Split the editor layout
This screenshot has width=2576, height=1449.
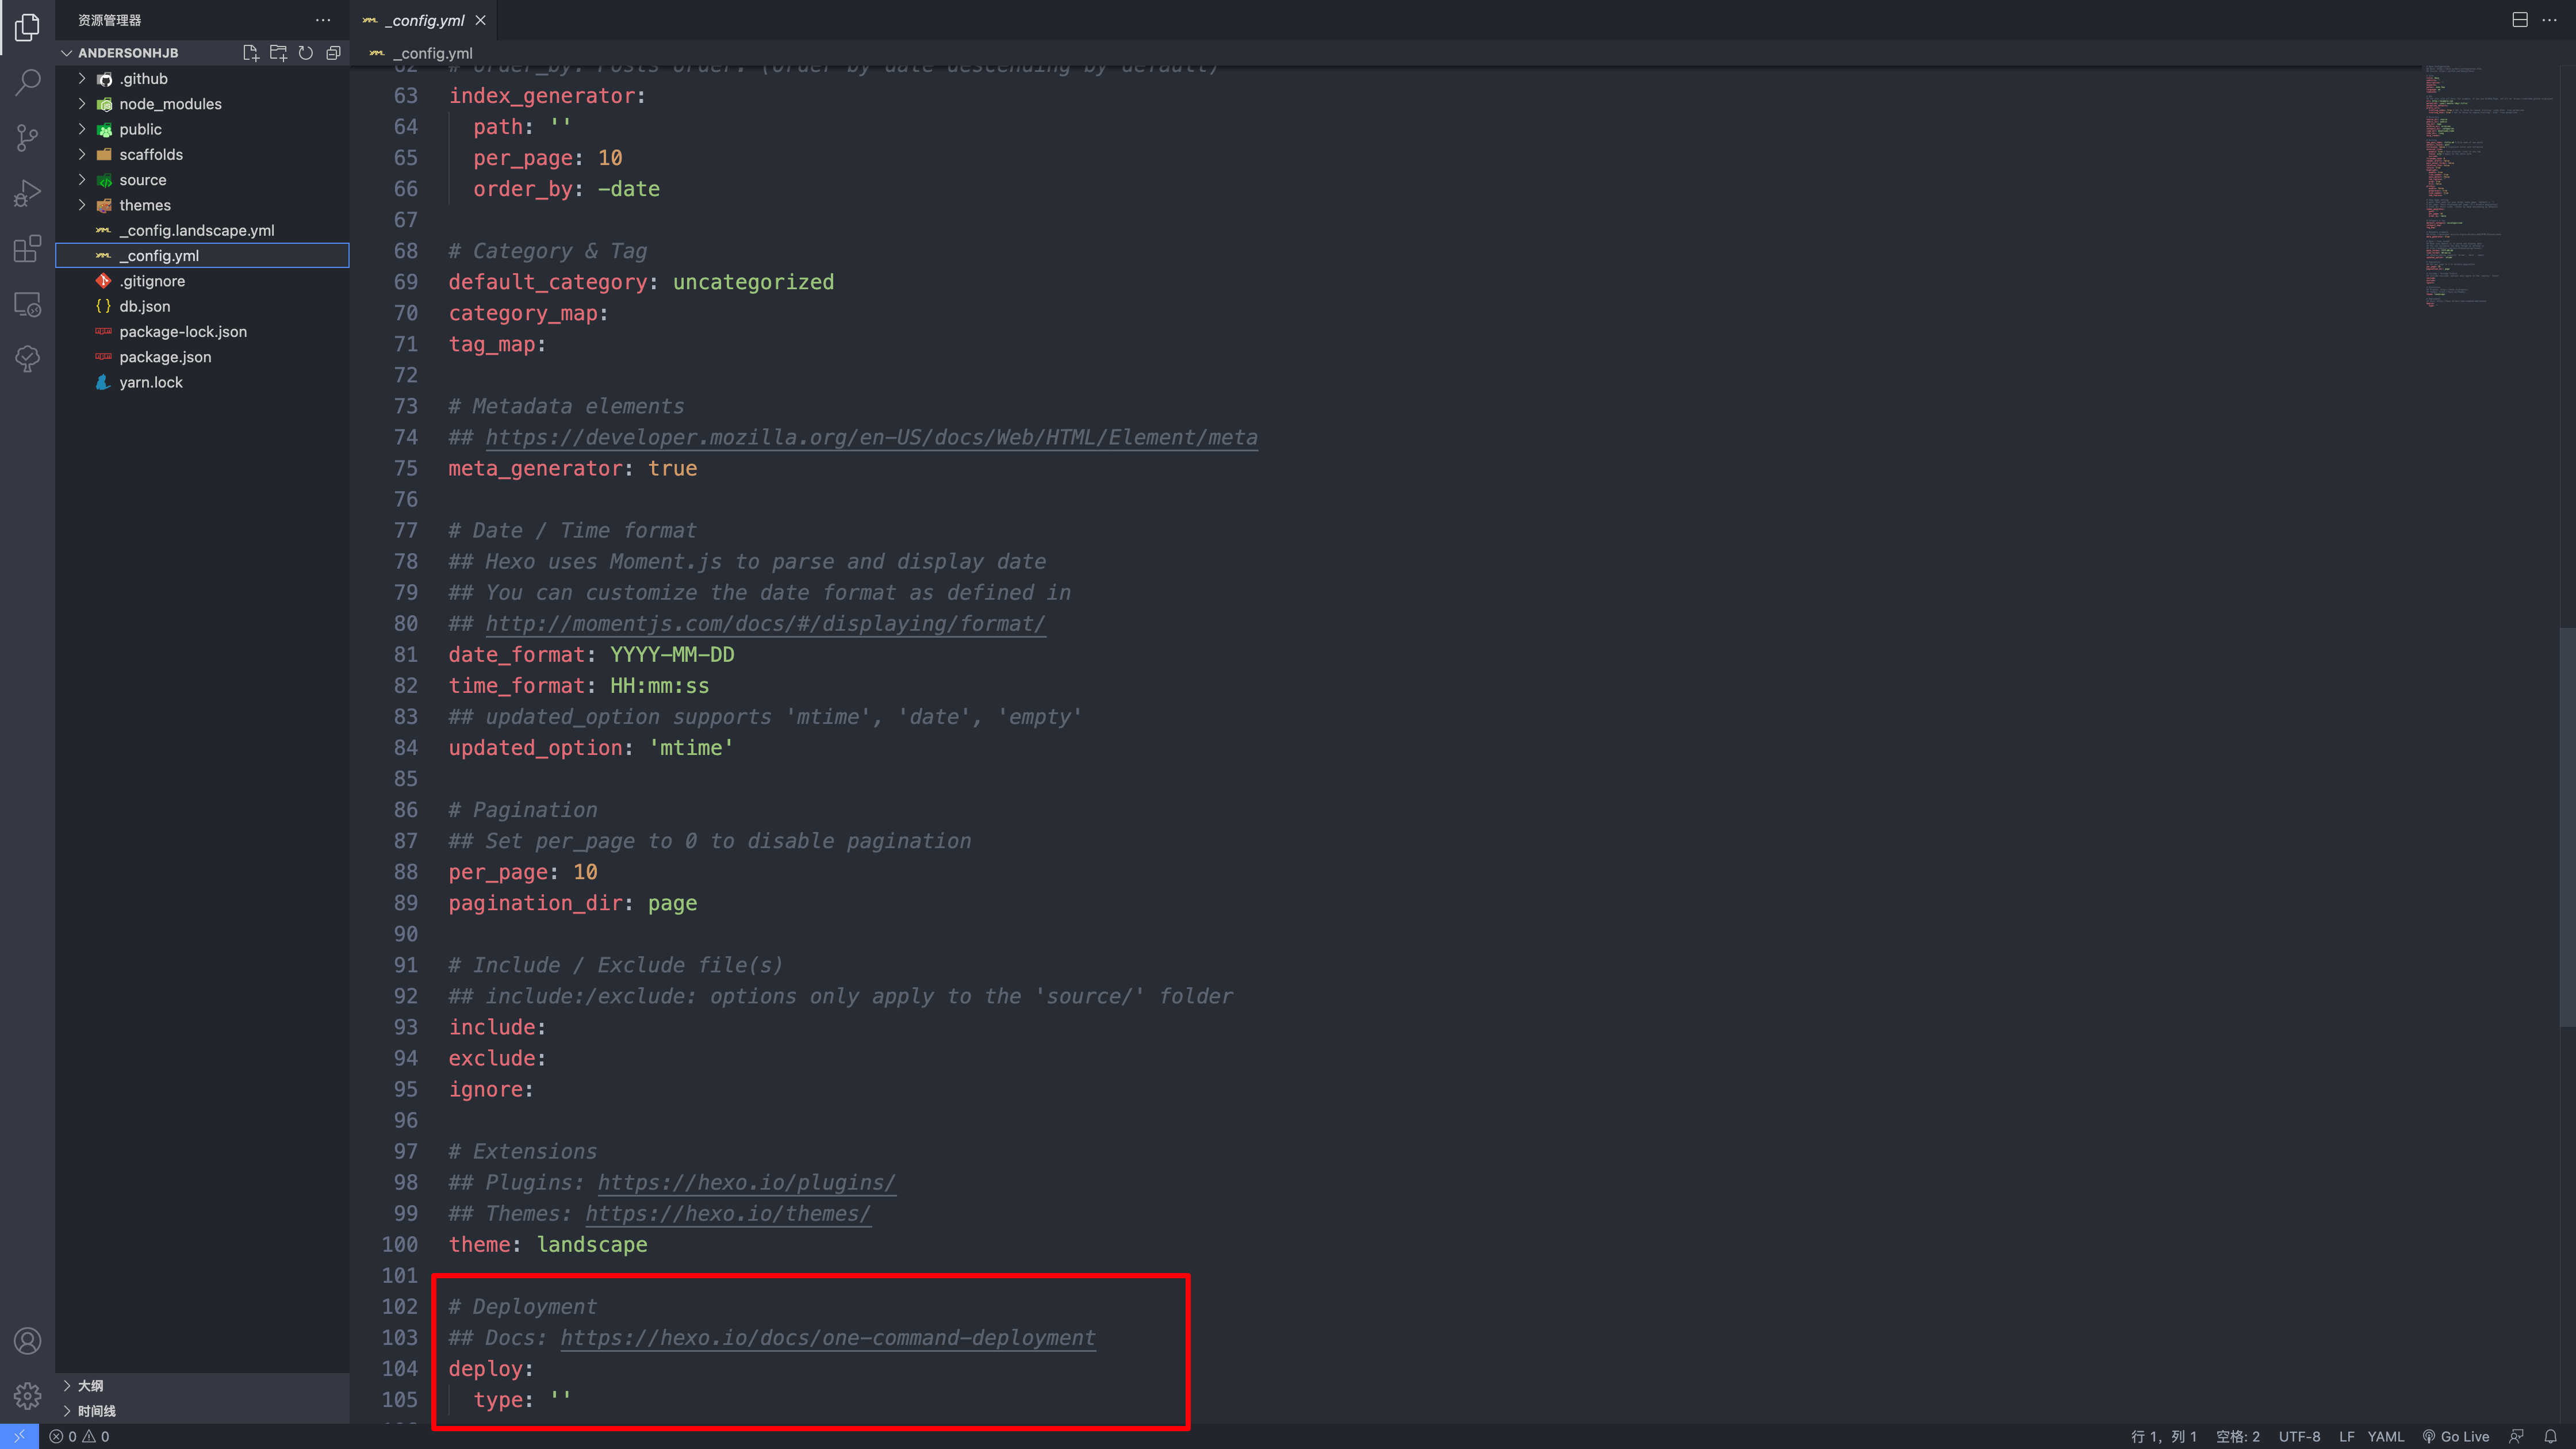2520,20
